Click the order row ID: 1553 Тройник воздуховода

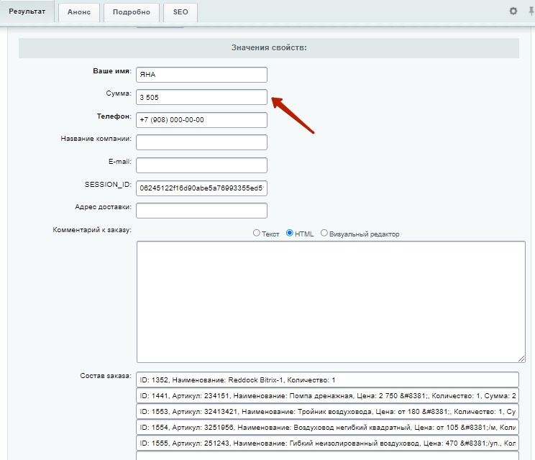[x=328, y=412]
